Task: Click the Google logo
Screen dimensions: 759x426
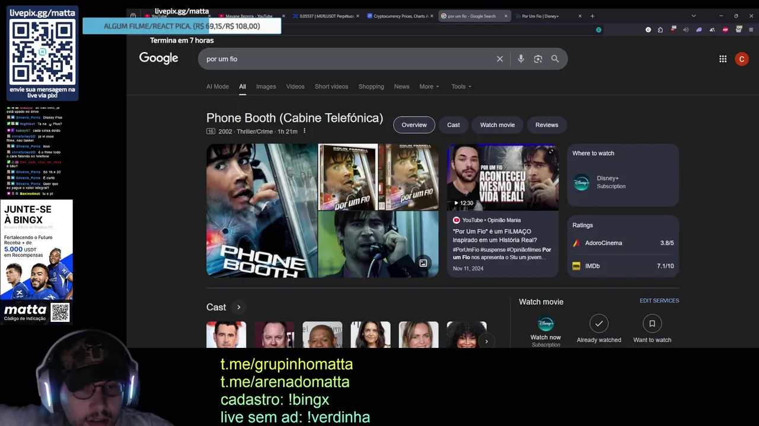Action: [x=158, y=58]
